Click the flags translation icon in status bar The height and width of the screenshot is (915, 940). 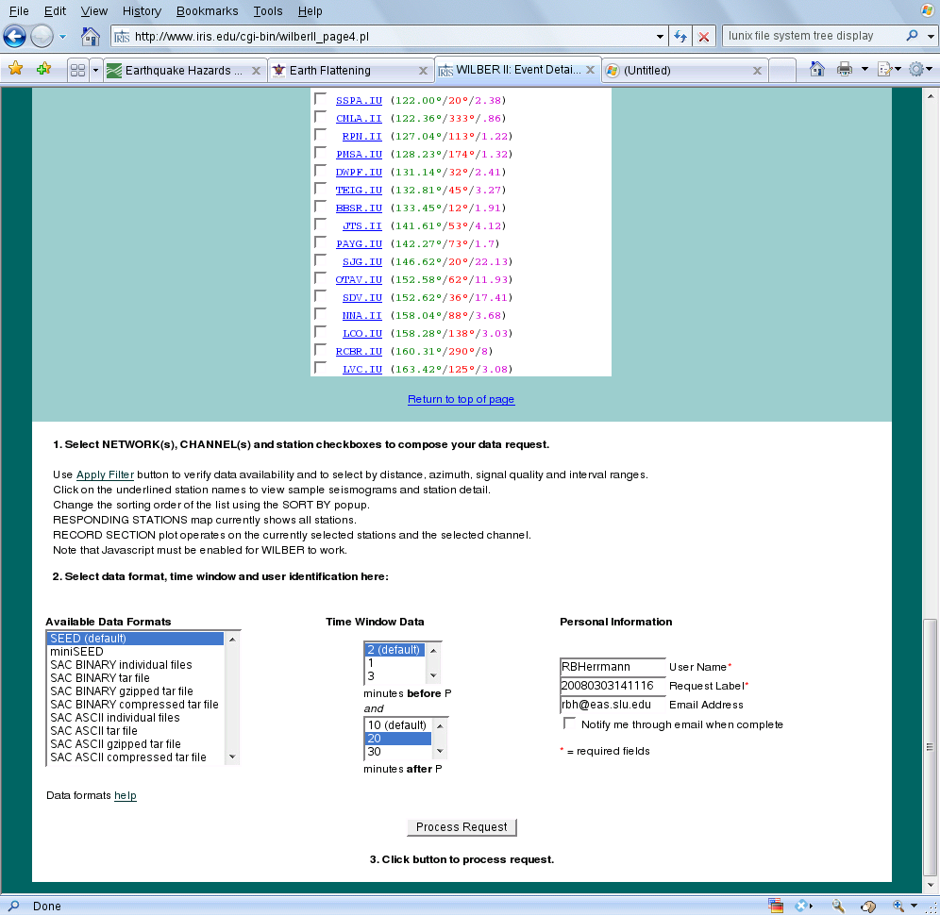point(775,906)
